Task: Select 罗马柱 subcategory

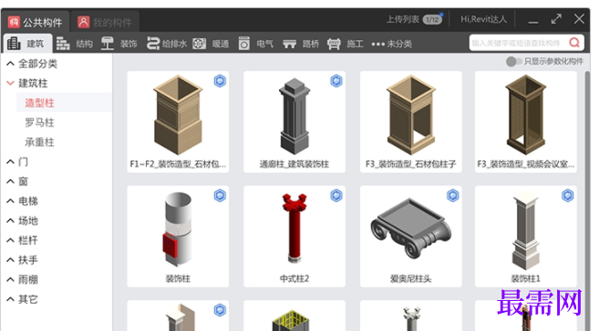Action: coord(40,123)
